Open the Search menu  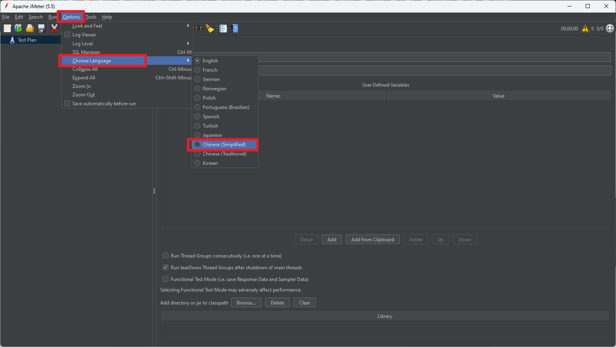point(36,17)
